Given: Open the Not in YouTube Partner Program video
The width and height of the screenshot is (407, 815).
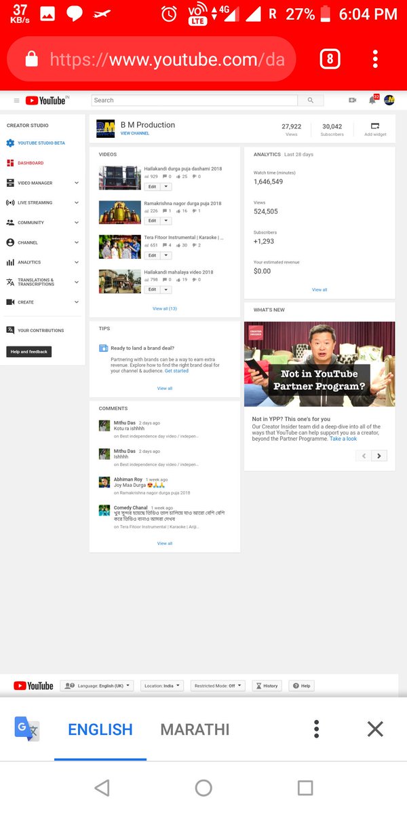Looking at the screenshot, I should pyautogui.click(x=319, y=364).
